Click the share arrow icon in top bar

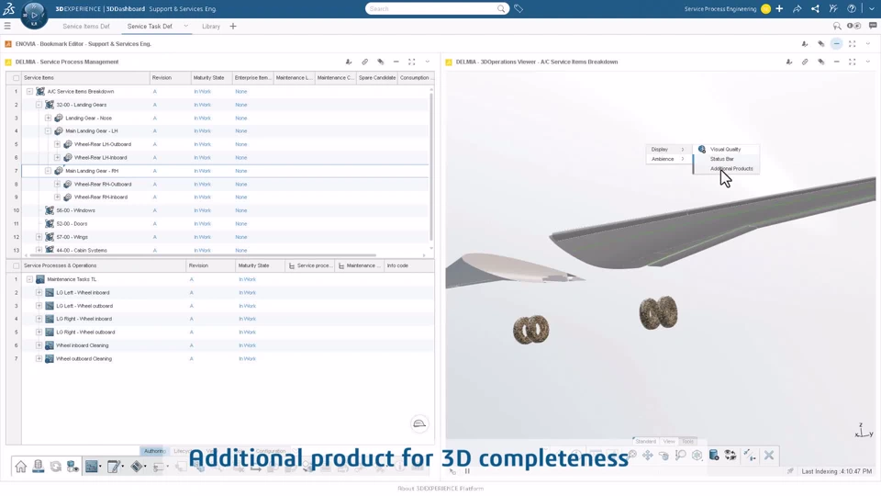point(797,8)
